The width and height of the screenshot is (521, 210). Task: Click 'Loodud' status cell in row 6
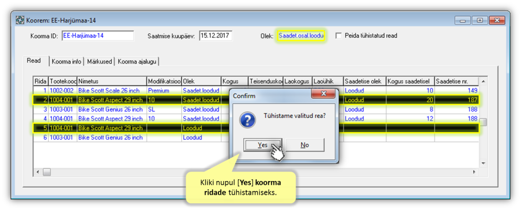tap(201, 137)
